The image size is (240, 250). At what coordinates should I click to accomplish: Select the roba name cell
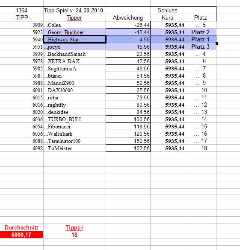pyautogui.click(x=74, y=97)
